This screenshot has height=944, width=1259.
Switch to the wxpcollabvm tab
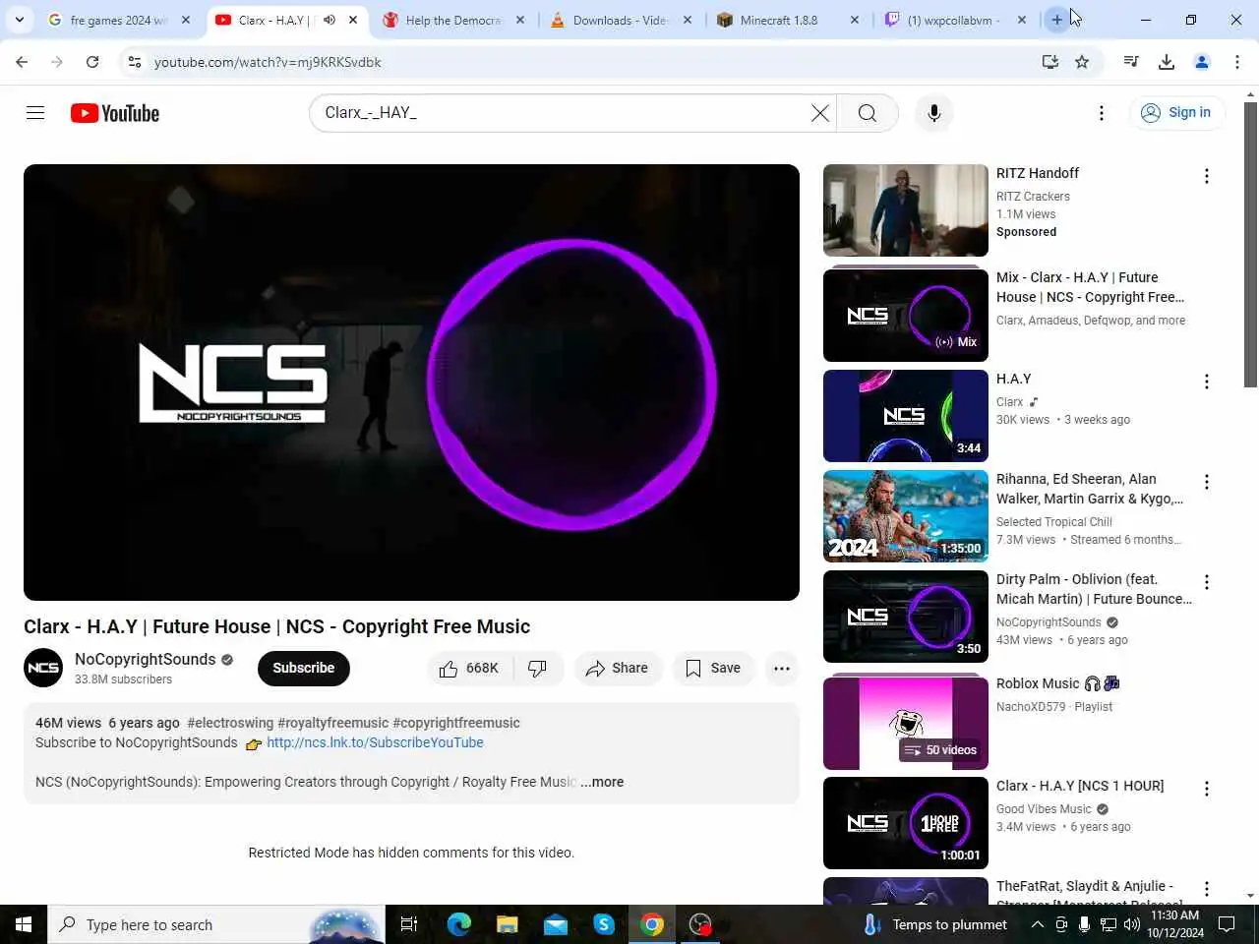(x=954, y=20)
